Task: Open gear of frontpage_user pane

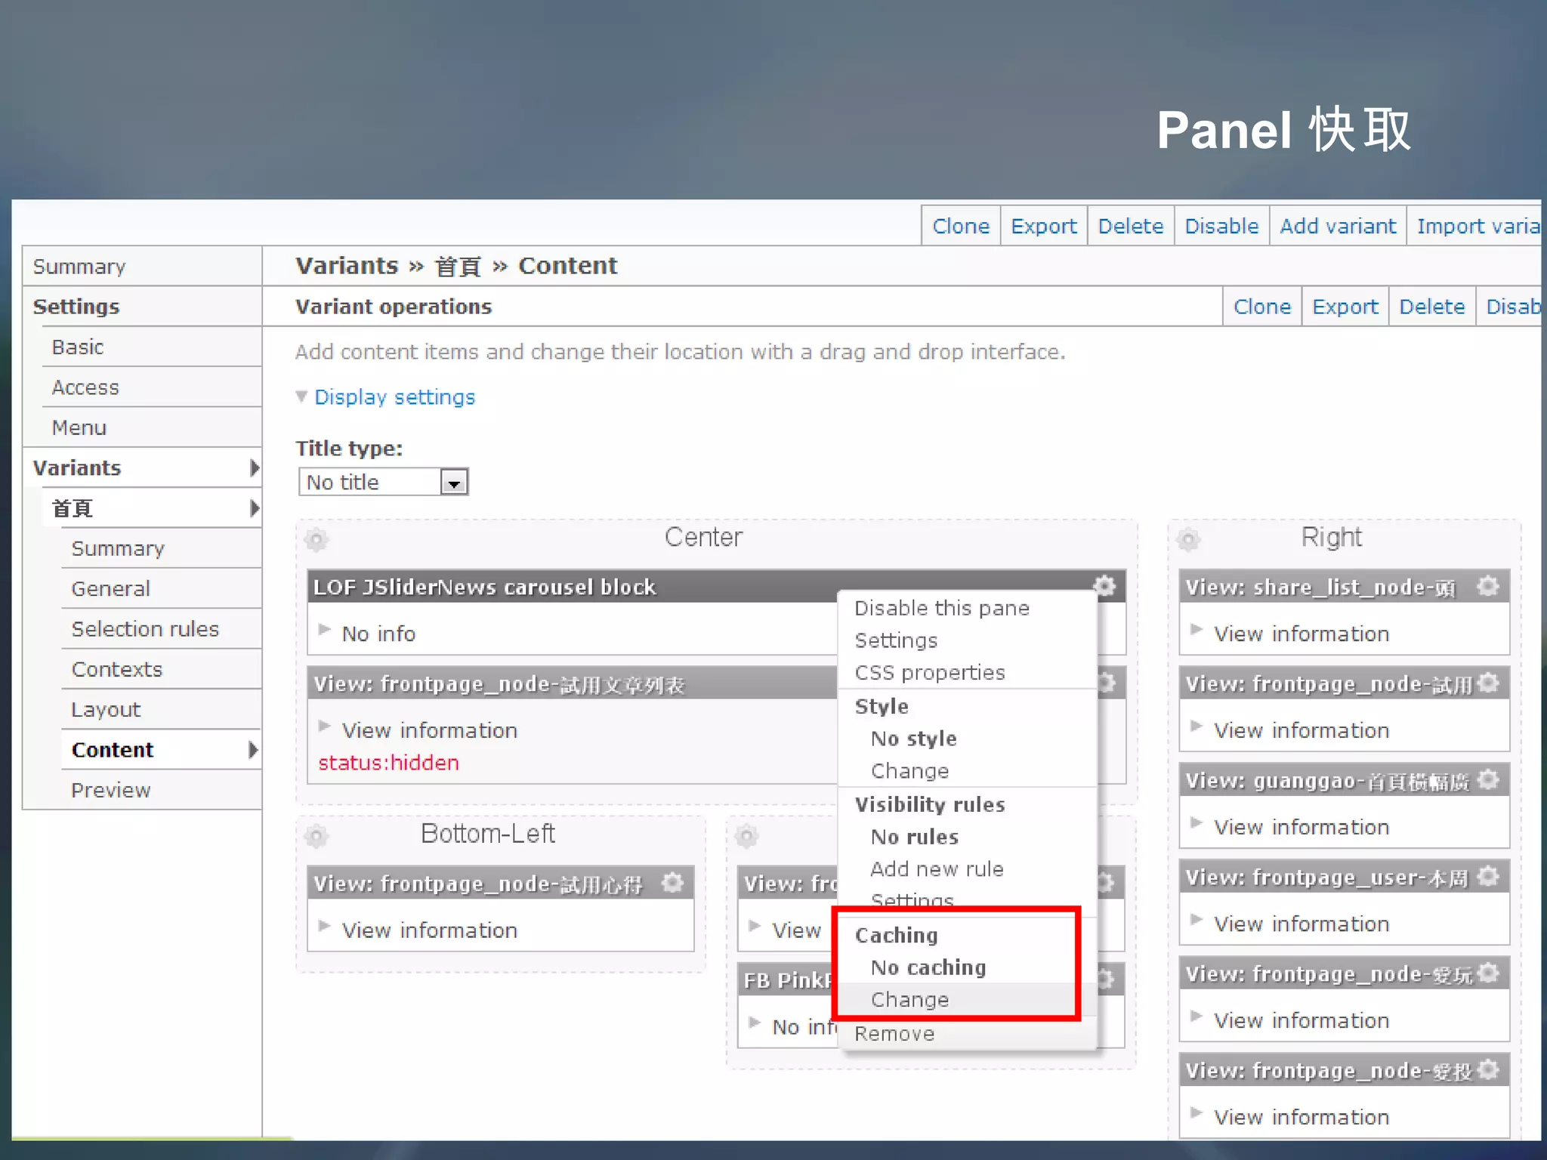Action: pyautogui.click(x=1488, y=876)
